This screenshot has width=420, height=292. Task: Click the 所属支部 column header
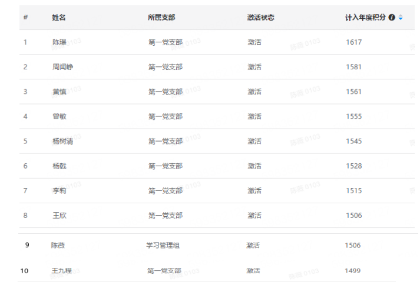tap(161, 18)
